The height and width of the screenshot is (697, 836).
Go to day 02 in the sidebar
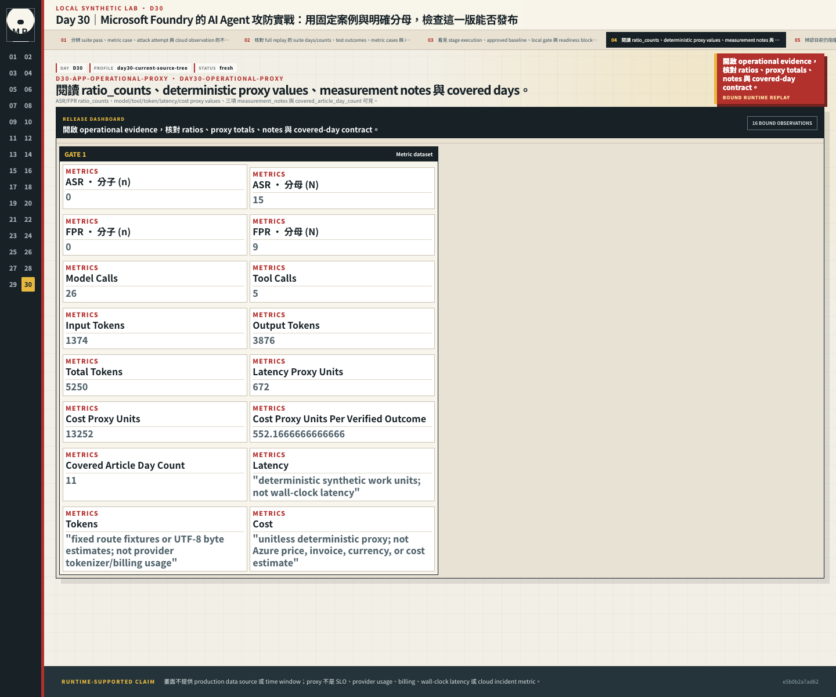[28, 57]
